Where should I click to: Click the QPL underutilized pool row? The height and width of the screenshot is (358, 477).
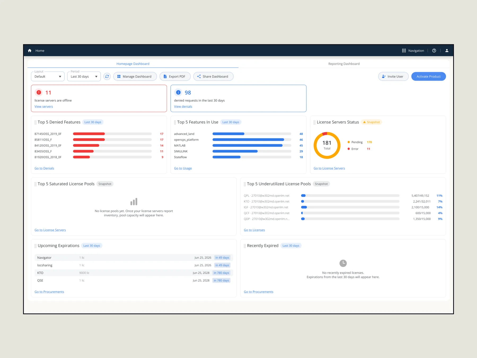point(343,196)
